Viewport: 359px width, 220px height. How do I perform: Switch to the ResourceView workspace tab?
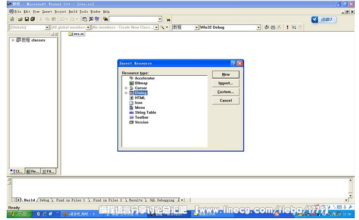tap(32, 171)
